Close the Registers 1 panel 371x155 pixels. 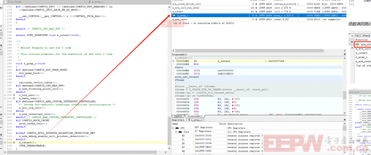pyautogui.click(x=345, y=120)
